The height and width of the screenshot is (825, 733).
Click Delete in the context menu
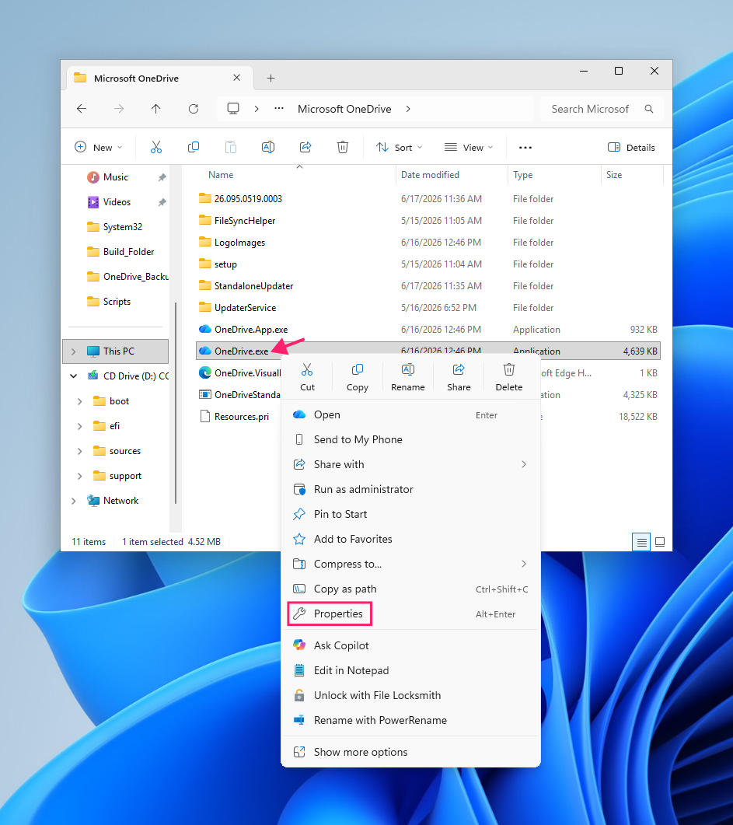[x=509, y=377]
